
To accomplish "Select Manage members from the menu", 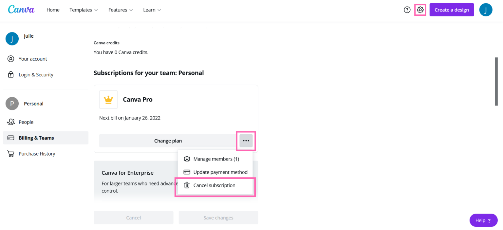I will 216,159.
